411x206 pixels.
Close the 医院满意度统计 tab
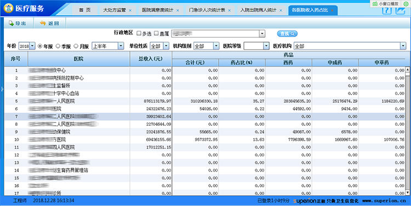178,10
